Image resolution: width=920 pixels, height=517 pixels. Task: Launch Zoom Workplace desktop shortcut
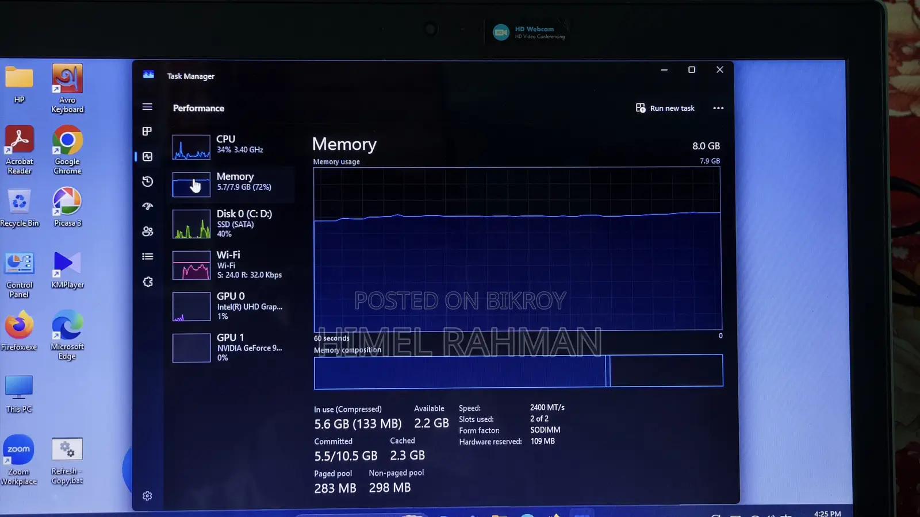19,460
